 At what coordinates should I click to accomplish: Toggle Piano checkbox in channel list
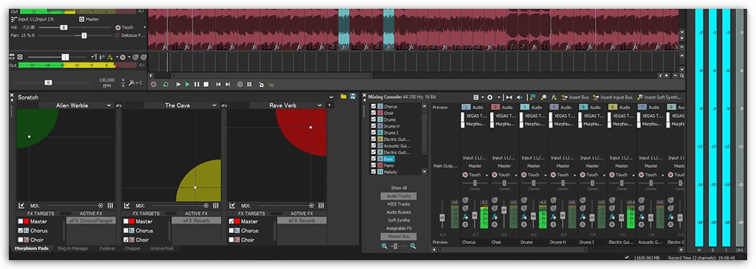[x=373, y=166]
